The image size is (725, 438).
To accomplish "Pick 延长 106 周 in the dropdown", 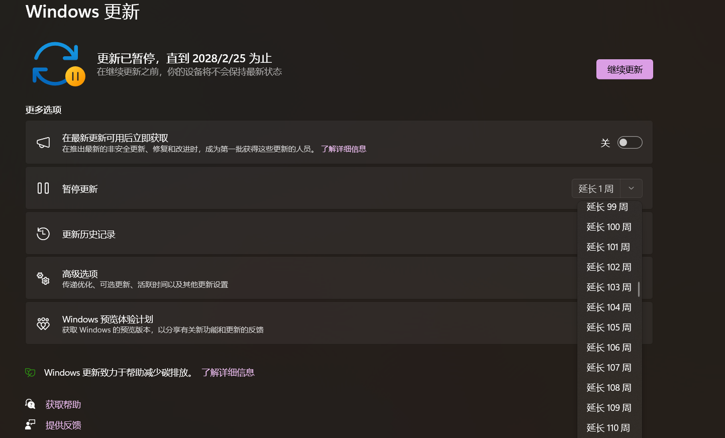I will (x=609, y=348).
